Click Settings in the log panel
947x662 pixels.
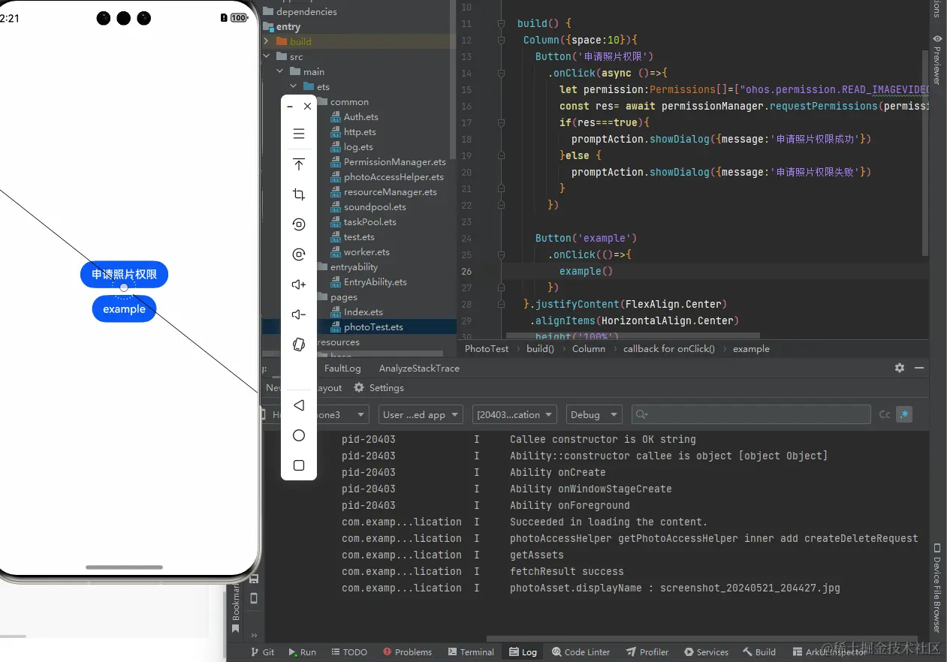click(x=379, y=388)
